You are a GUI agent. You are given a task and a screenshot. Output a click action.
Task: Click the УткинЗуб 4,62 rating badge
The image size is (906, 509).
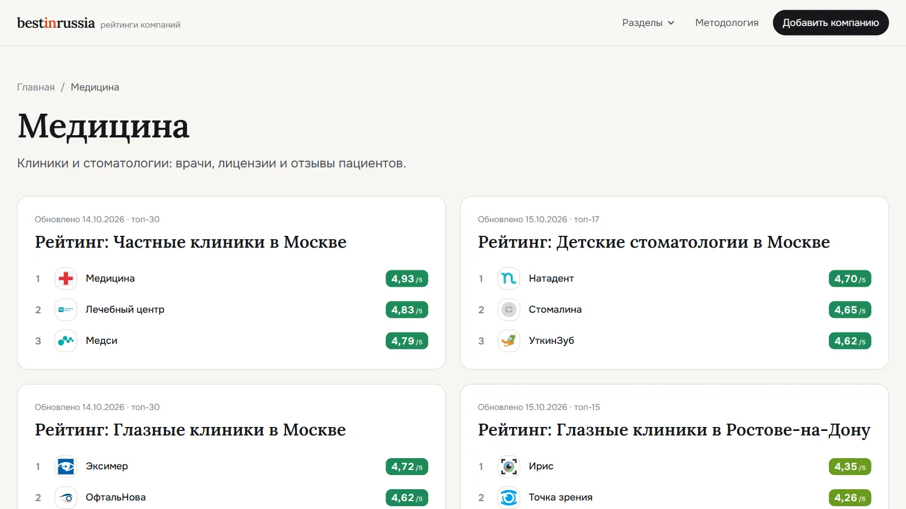click(850, 341)
